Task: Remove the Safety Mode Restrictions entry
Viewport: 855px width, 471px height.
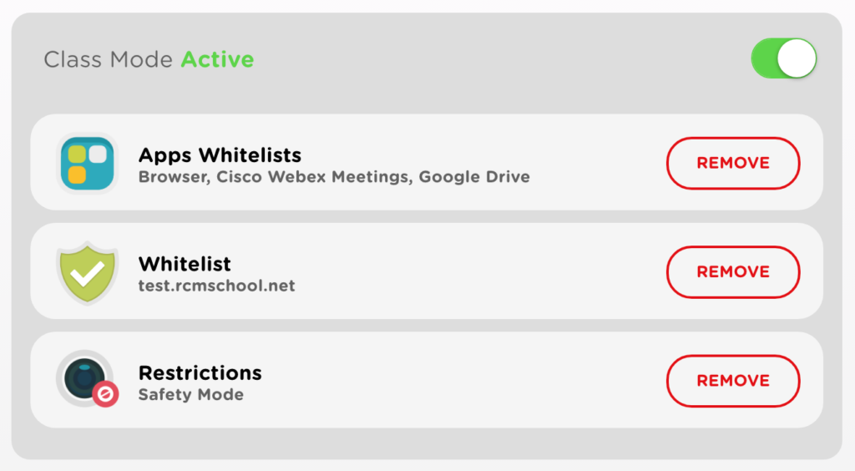Action: (733, 381)
